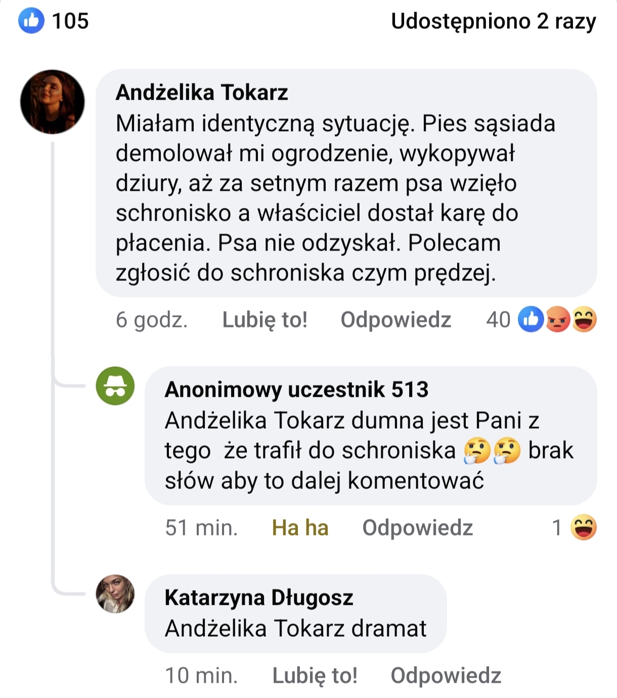Open the Andżelika Tokarz name link
Screen dimensions: 617x698
coord(202,93)
